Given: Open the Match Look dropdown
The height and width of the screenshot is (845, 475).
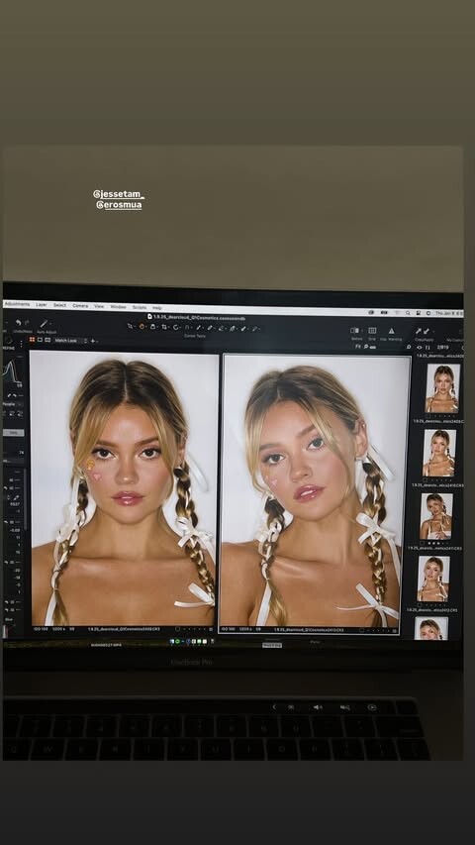Looking at the screenshot, I should click(70, 341).
